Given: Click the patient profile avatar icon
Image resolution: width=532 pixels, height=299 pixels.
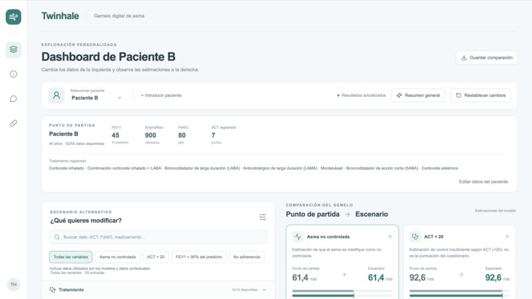Looking at the screenshot, I should (x=56, y=95).
